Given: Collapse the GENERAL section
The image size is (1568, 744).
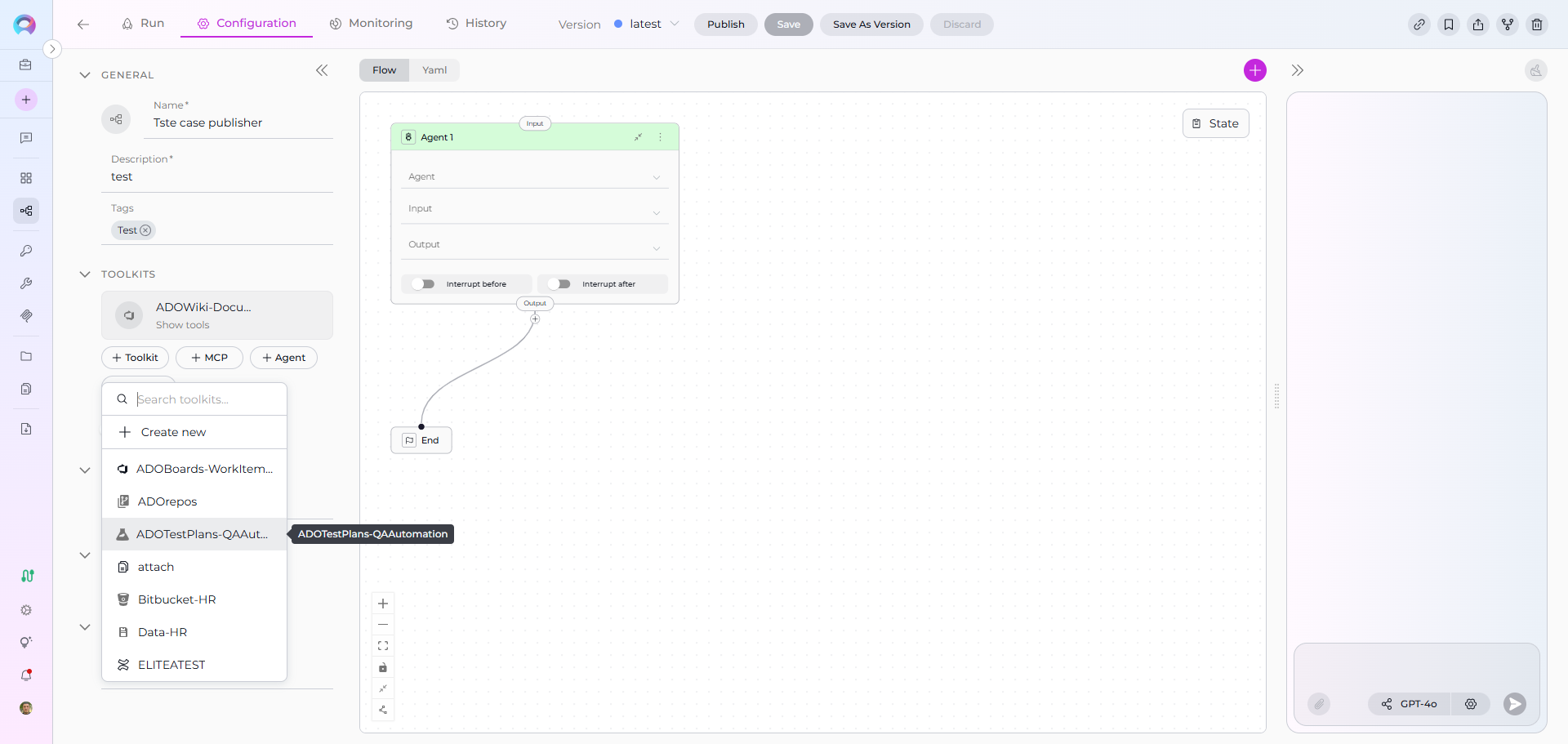Looking at the screenshot, I should (x=85, y=75).
